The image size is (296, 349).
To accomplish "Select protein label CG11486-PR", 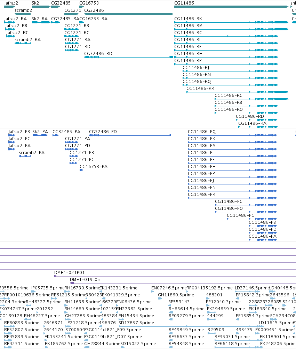I will 202,195.
